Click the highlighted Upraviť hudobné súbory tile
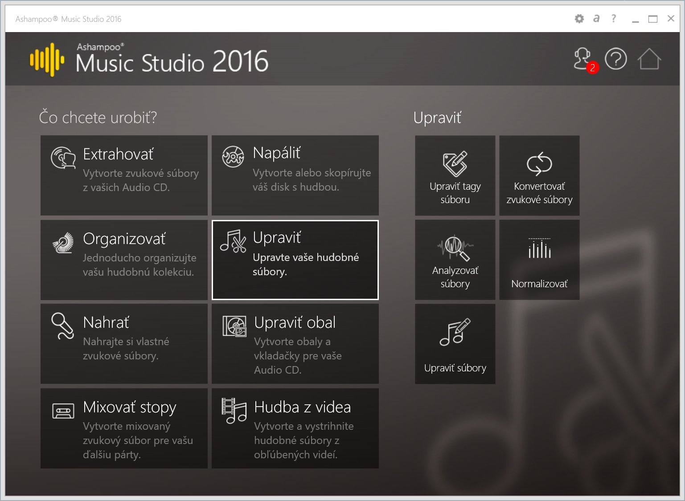This screenshot has width=685, height=501. click(x=295, y=260)
